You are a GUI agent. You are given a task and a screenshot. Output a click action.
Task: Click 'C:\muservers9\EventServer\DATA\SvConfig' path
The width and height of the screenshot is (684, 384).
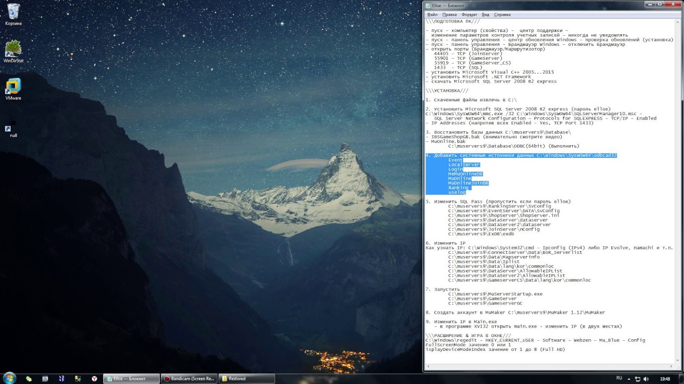point(504,211)
